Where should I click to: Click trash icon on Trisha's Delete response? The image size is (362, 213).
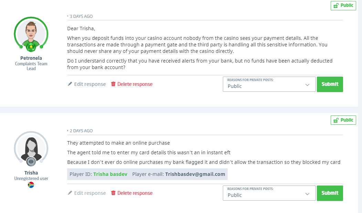(113, 193)
